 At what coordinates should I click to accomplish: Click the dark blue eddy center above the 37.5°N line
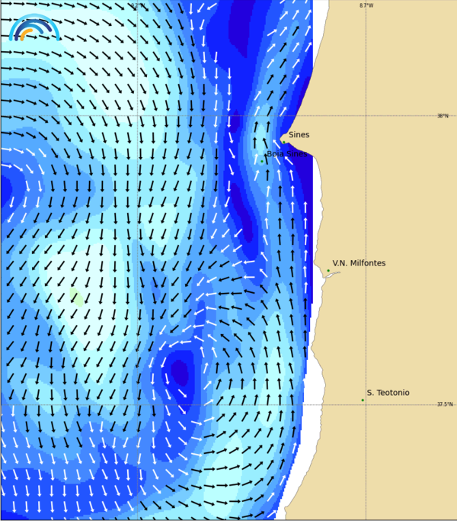180,373
